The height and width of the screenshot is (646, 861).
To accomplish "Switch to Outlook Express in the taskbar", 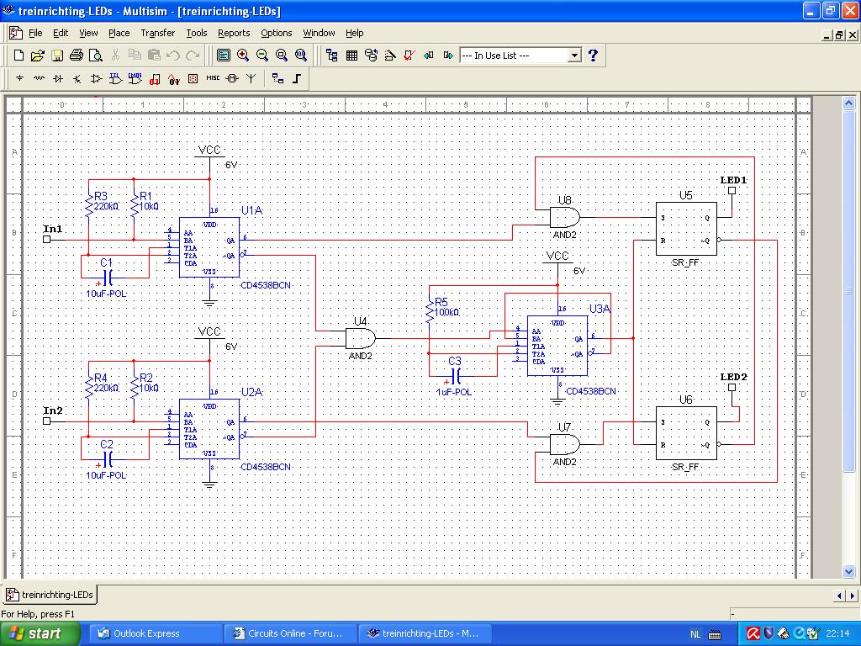I will 146,633.
